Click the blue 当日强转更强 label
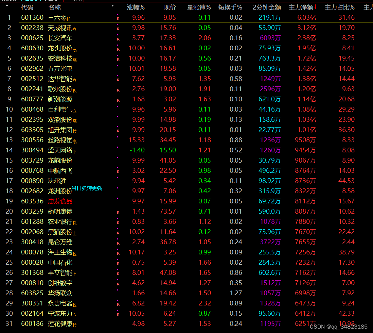Image resolution: width=373 pixels, height=333 pixels. coord(87,188)
